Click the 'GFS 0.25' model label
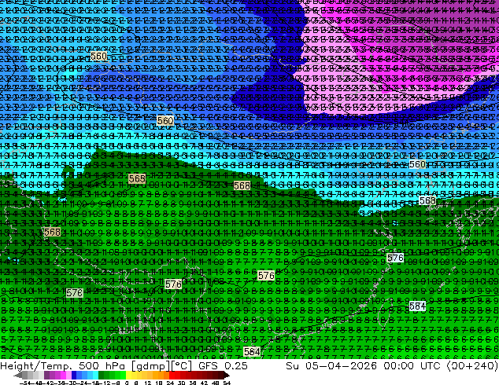 tap(223, 365)
